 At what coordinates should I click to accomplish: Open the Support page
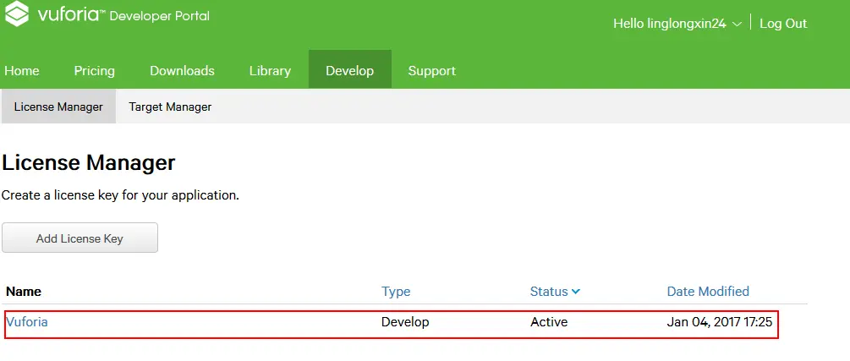[x=431, y=71]
